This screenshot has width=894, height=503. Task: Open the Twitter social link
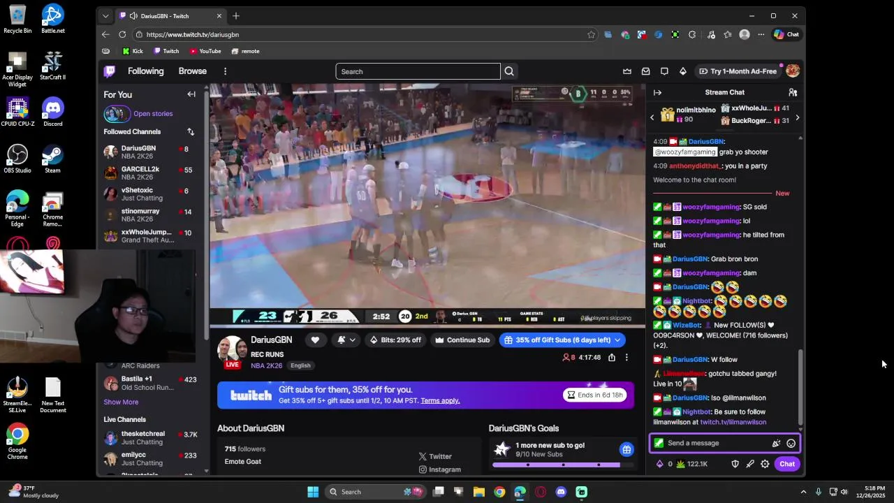click(435, 456)
